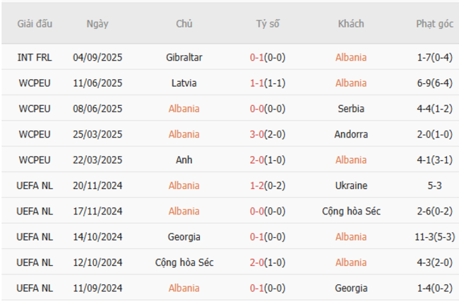Viewport: 459px width, 302px height.
Task: Open Albania link in Gibraltar match row
Action: (x=351, y=57)
